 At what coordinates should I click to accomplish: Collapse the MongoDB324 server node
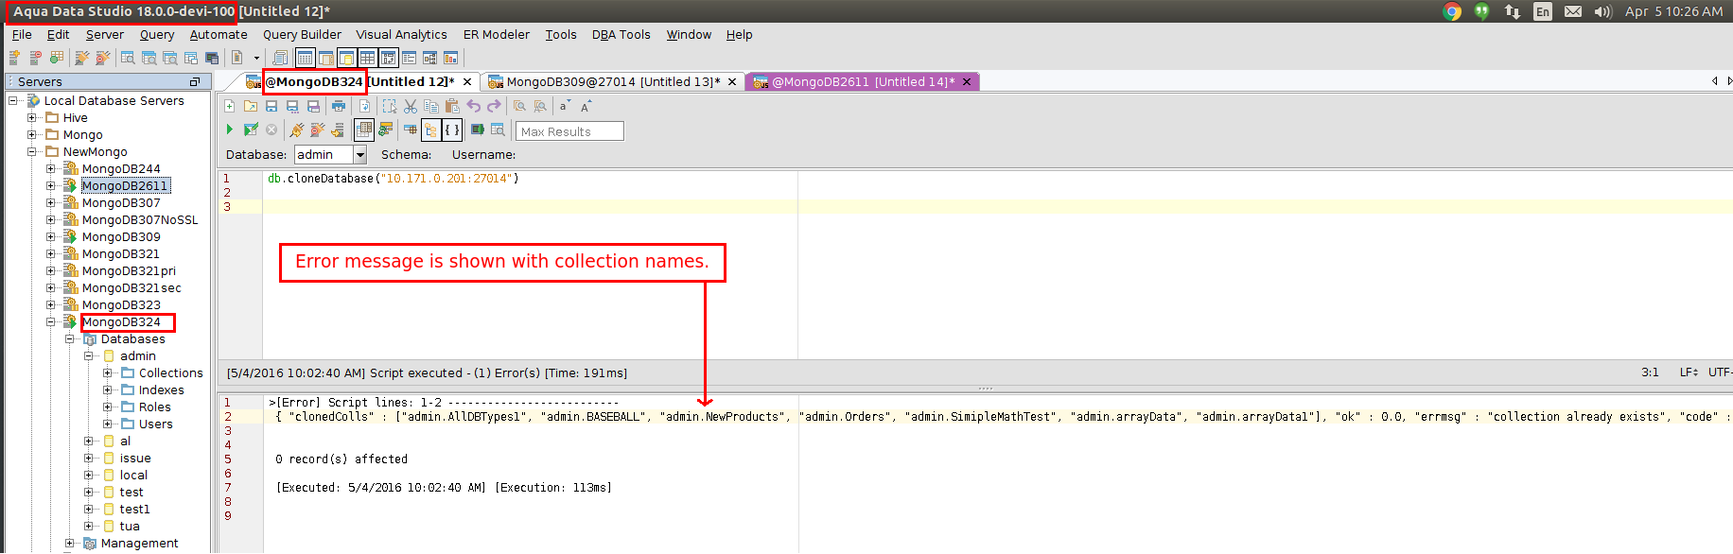[x=51, y=321]
